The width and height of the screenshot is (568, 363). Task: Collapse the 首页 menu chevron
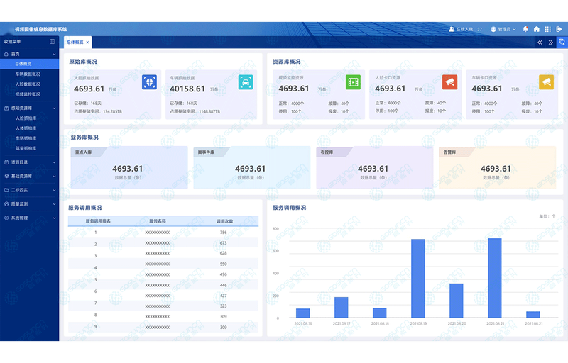click(55, 54)
